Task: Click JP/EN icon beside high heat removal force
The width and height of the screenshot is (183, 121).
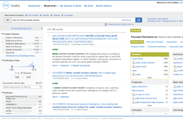Action: pos(134,98)
